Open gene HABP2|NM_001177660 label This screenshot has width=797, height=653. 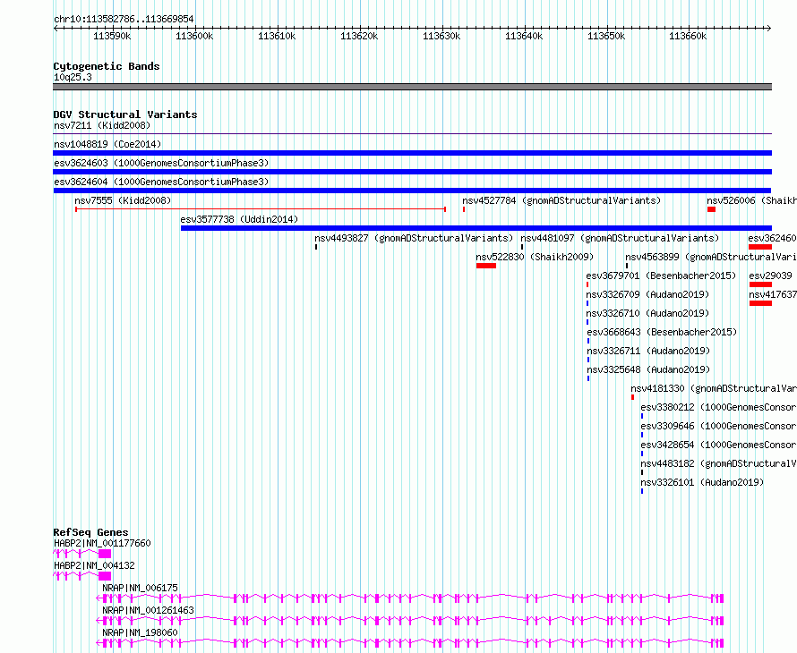(x=102, y=543)
